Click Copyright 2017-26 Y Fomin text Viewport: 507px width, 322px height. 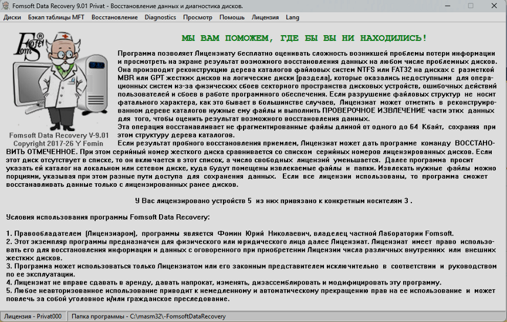[x=58, y=143]
